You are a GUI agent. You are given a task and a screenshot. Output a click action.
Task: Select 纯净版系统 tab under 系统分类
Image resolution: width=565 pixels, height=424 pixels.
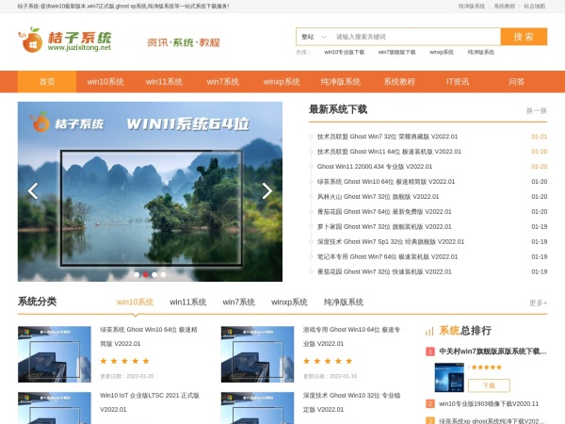point(344,302)
